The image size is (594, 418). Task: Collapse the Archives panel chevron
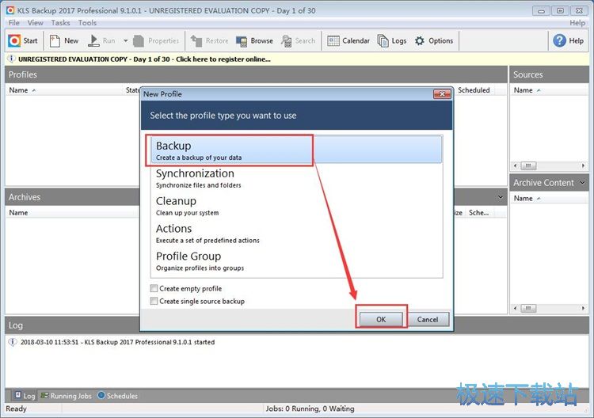click(x=501, y=197)
